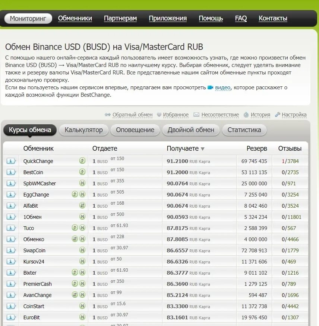Screen dimensions: 319x326
Task: Click the SwapCoin reserve 72 708 913
Action: click(254, 250)
